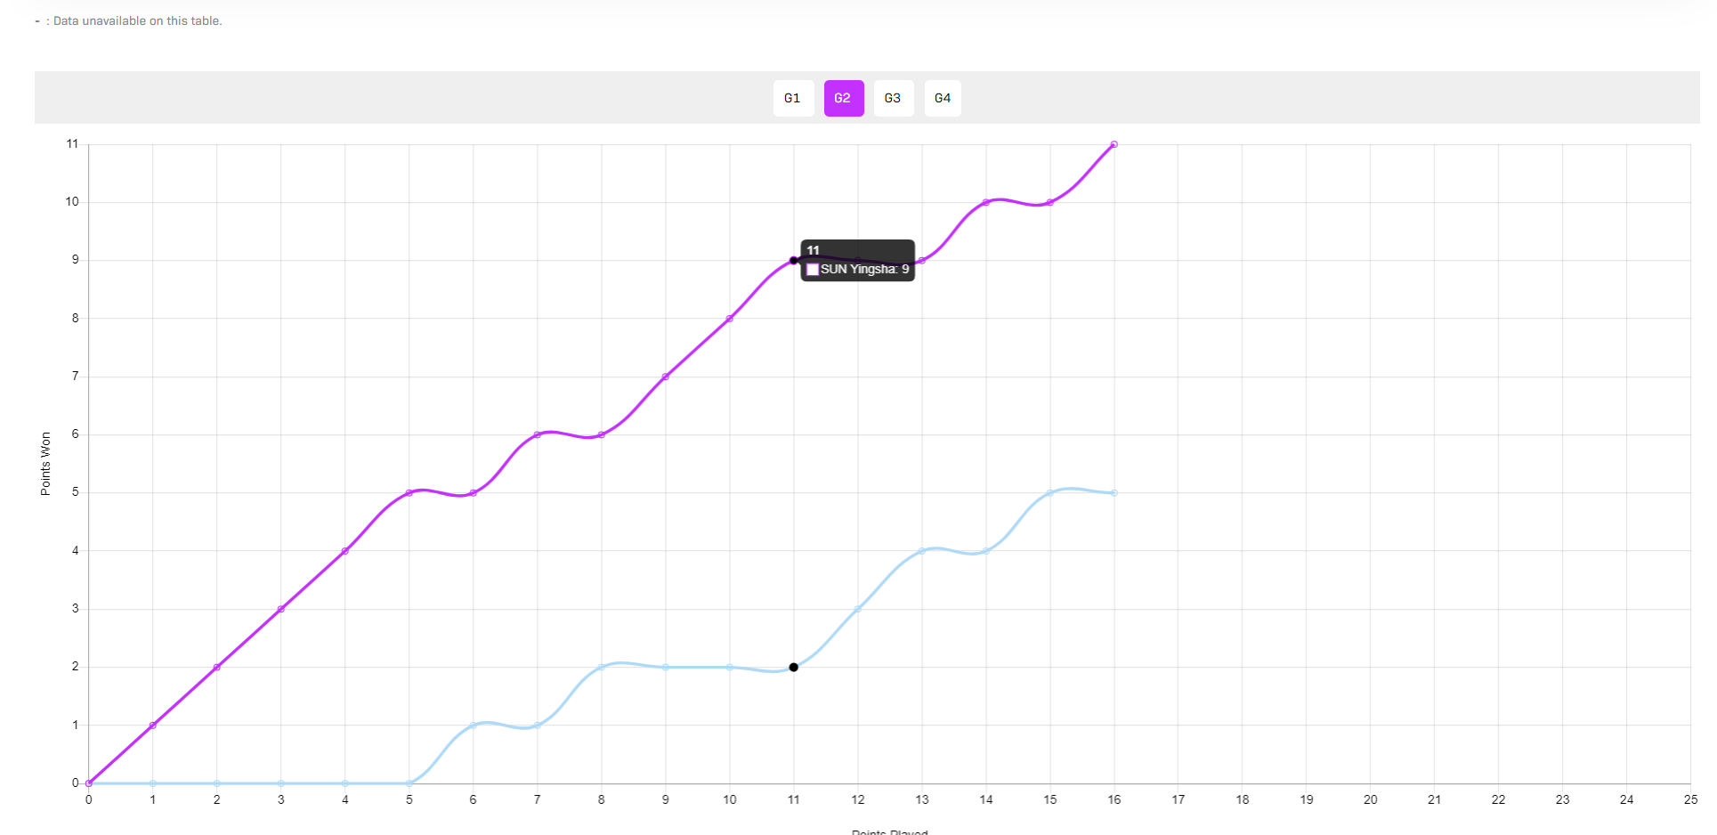Pick the blue point at 13 points played

pyautogui.click(x=921, y=551)
